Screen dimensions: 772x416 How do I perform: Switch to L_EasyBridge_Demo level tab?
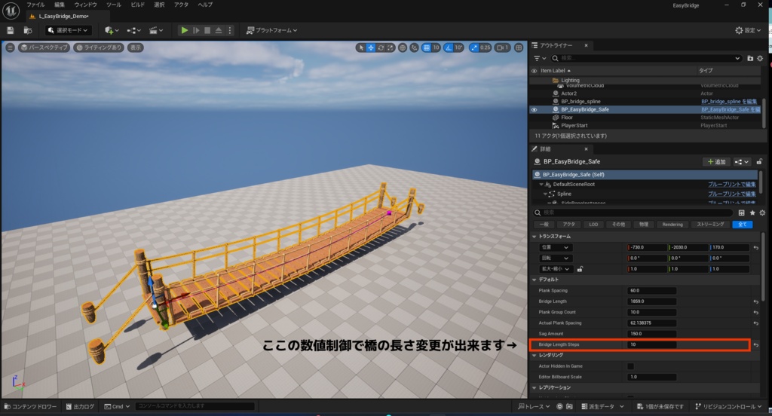tap(64, 17)
